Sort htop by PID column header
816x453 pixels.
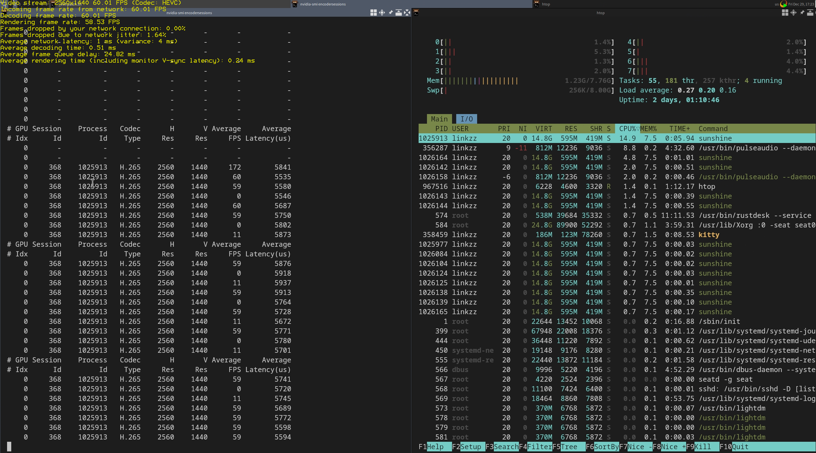441,129
